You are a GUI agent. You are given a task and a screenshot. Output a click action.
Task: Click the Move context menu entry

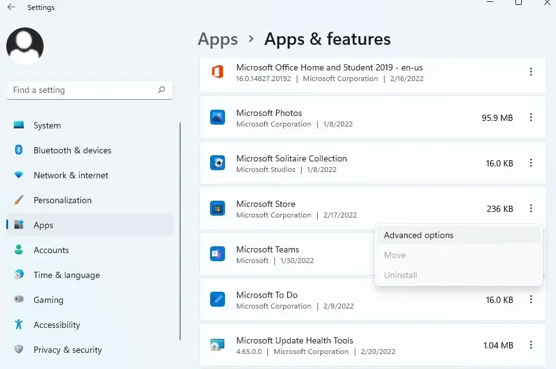tap(459, 255)
